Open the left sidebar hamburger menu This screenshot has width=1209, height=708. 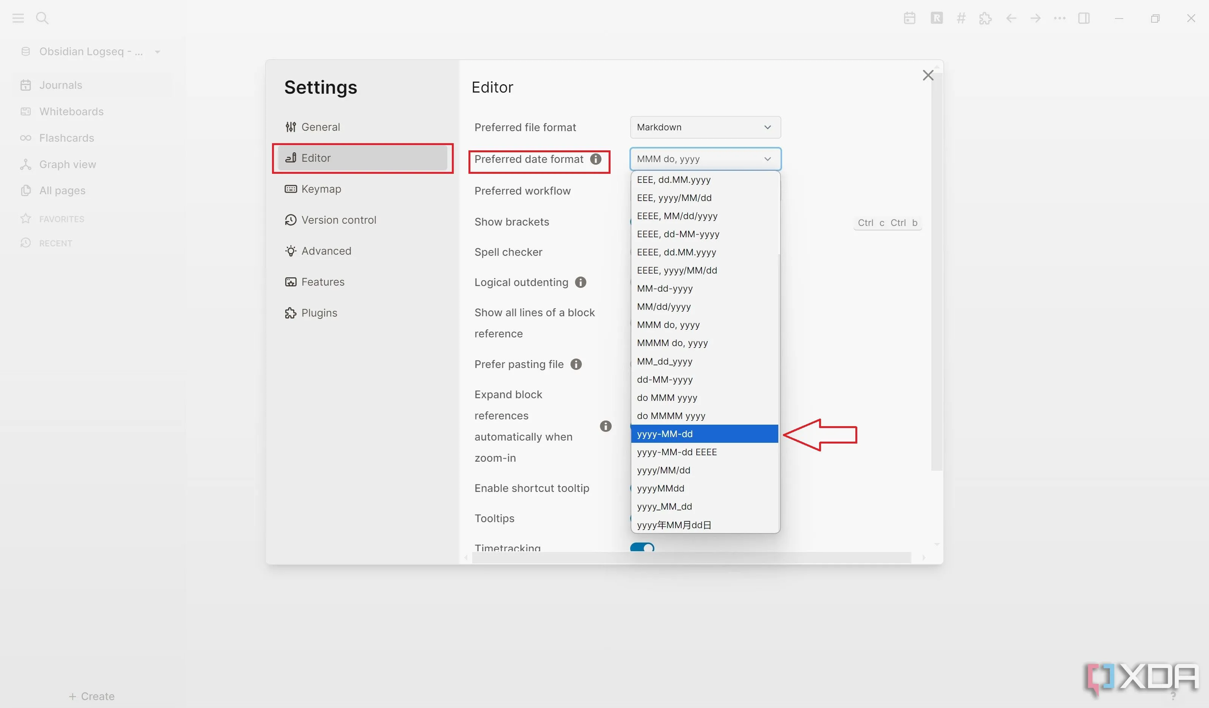click(x=18, y=18)
